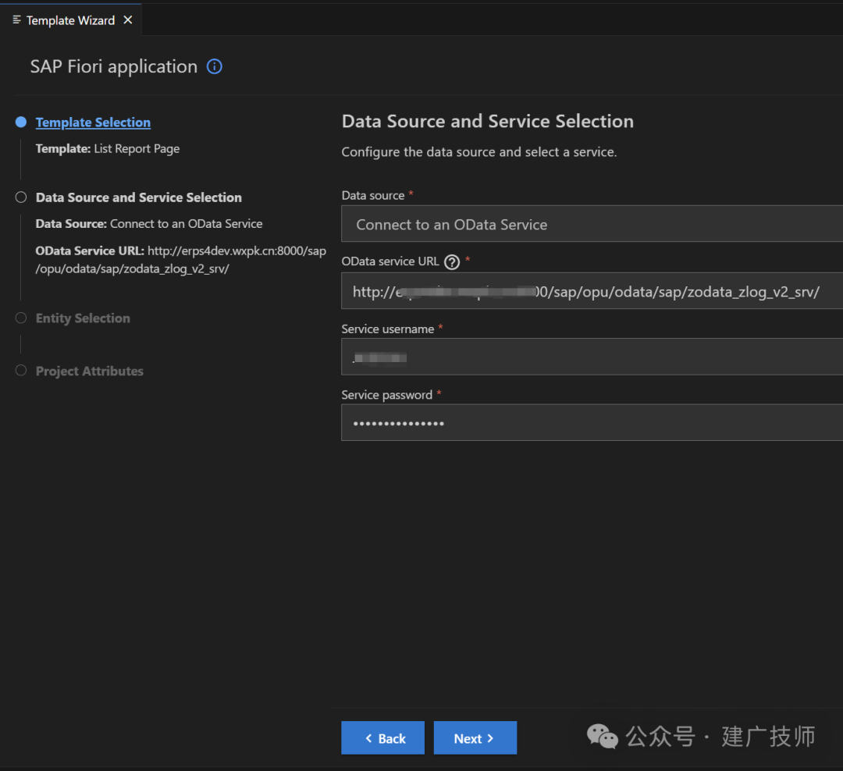843x771 pixels.
Task: Select the filled Template Selection step bullet
Action: tap(21, 122)
